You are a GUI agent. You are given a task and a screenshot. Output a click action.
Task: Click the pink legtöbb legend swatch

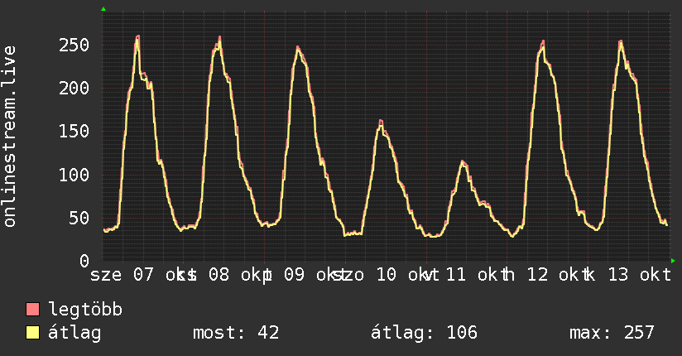pos(32,310)
